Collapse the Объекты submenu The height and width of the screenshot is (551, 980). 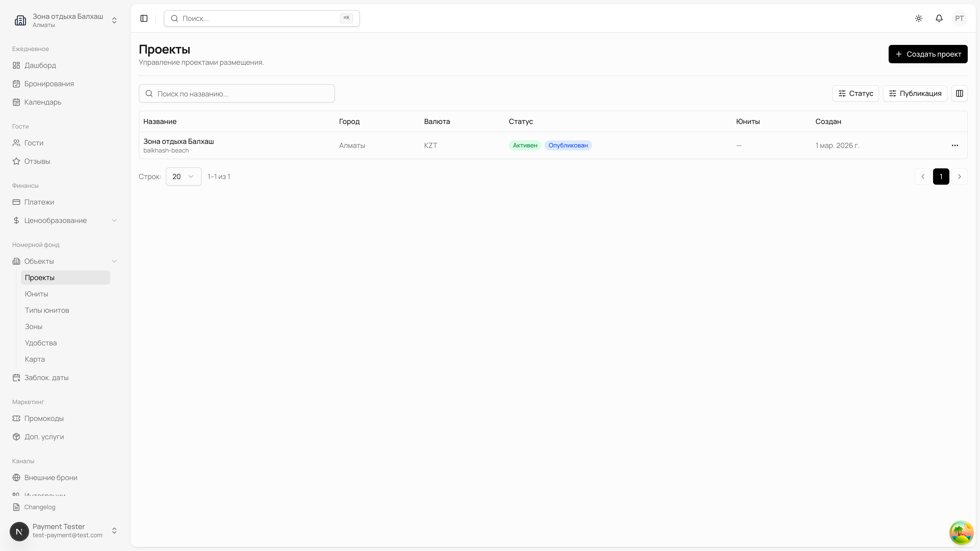(114, 261)
